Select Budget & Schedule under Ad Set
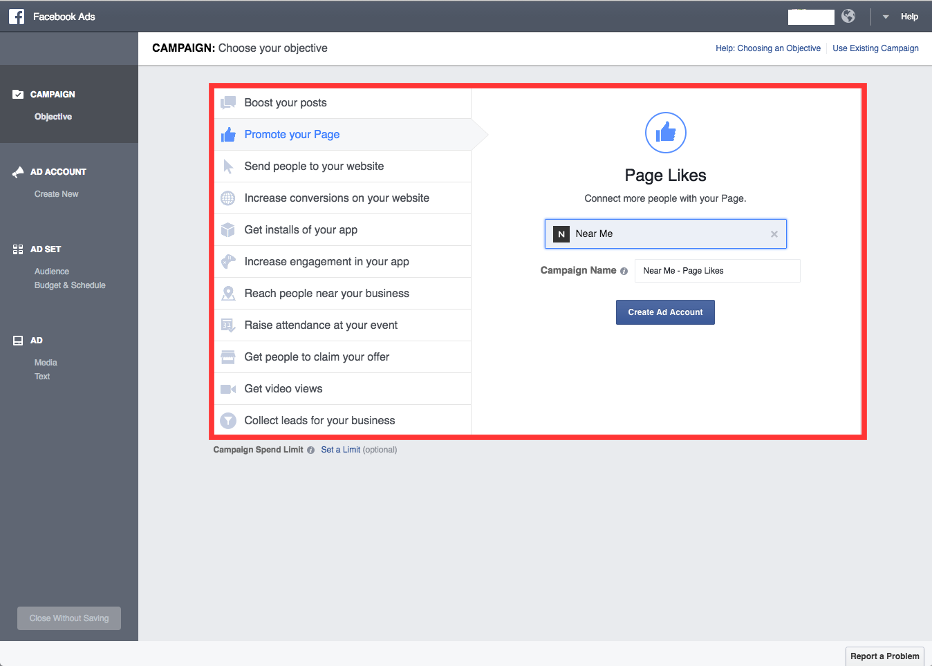This screenshot has height=666, width=932. click(70, 285)
